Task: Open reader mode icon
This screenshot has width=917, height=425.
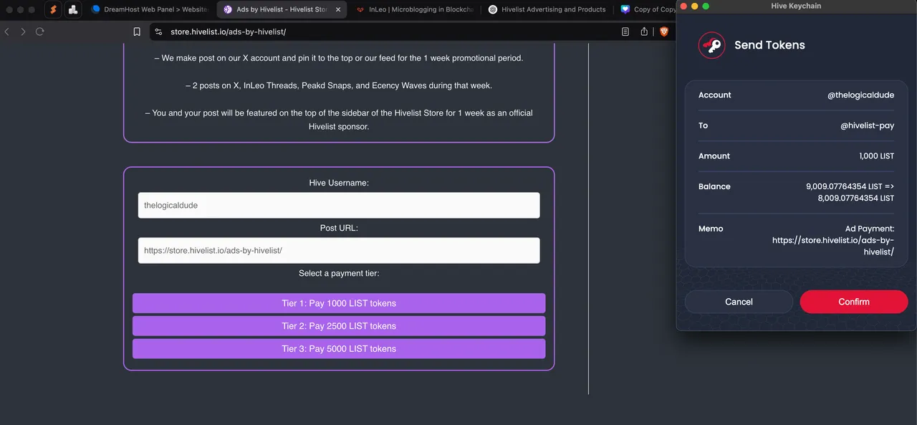Action: point(625,32)
